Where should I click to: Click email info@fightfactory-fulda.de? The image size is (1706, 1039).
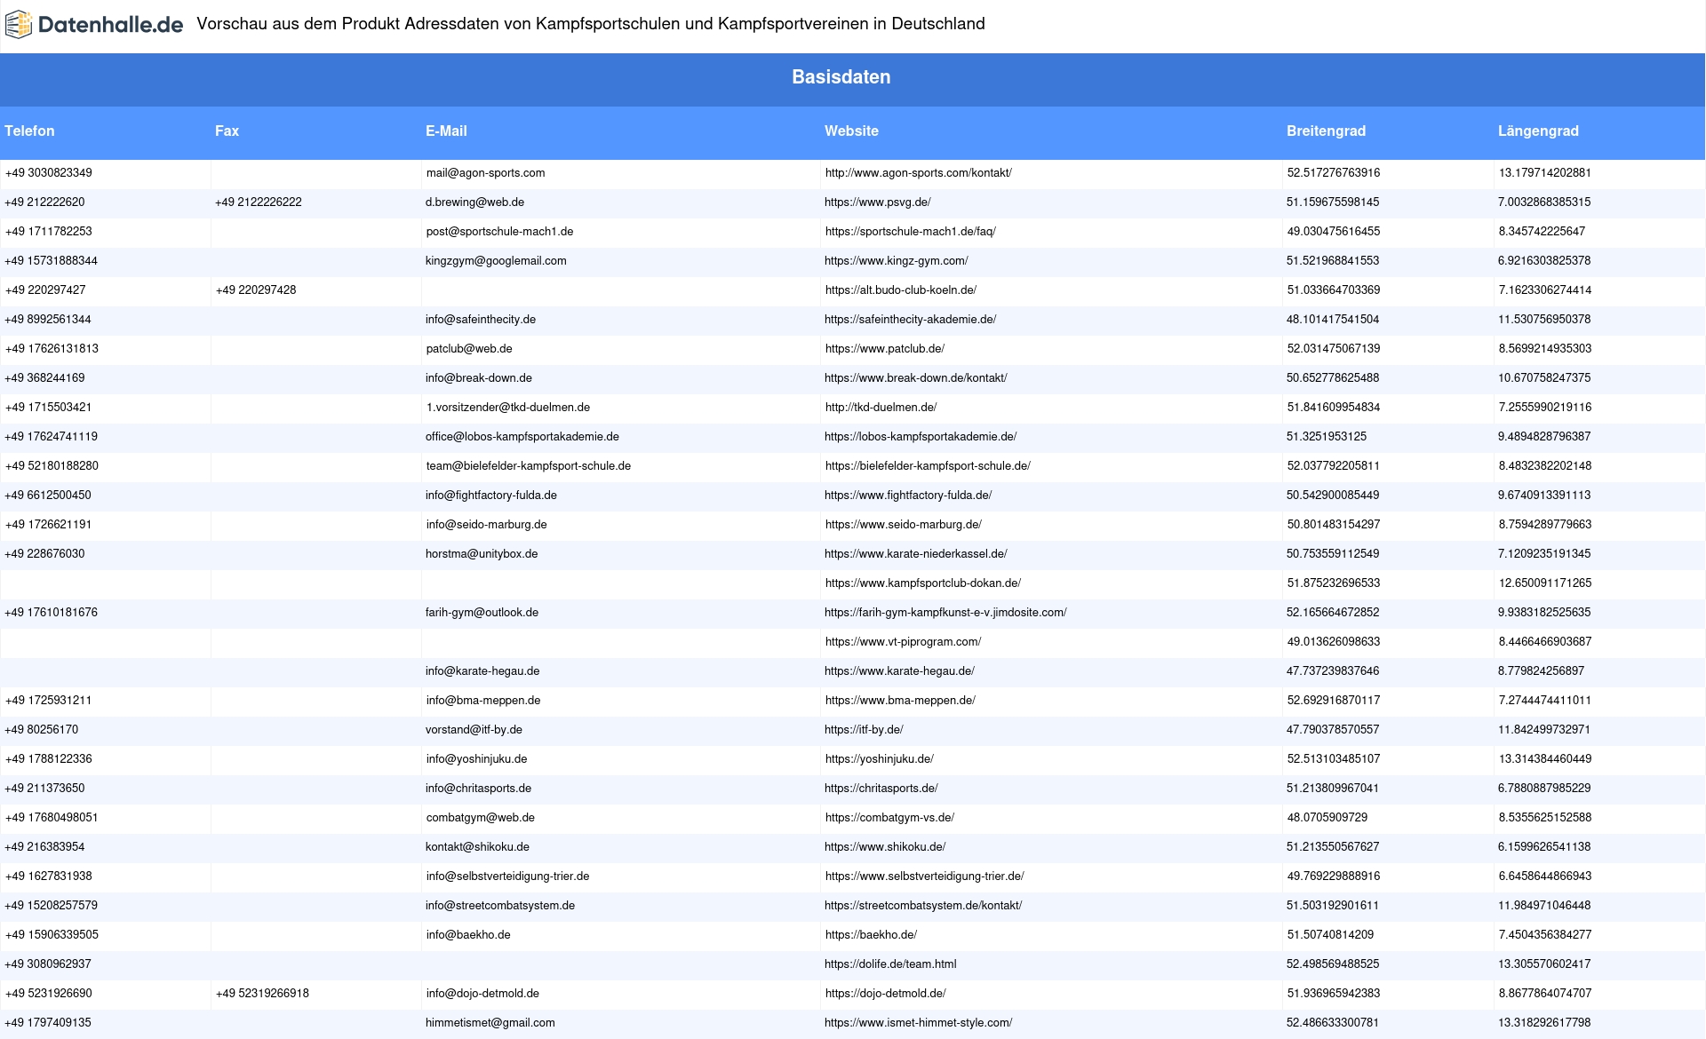491,496
